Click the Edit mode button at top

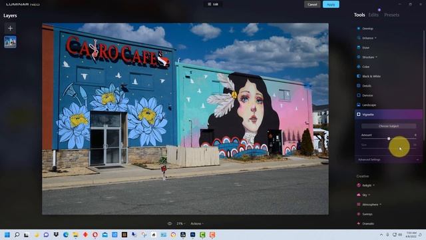pos(213,5)
